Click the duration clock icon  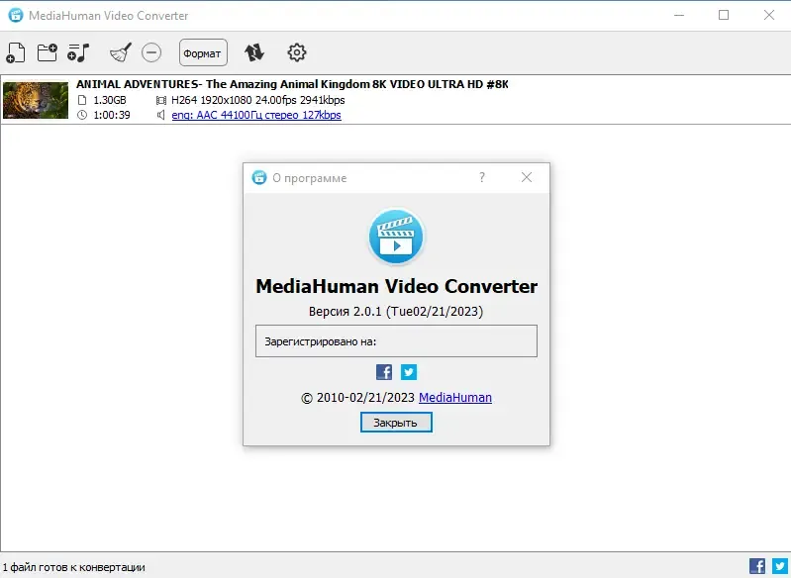coord(82,115)
